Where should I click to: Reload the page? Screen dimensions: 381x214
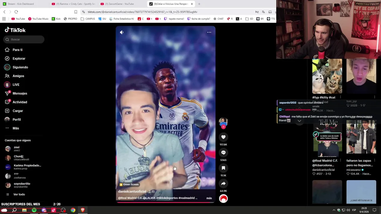(16, 12)
